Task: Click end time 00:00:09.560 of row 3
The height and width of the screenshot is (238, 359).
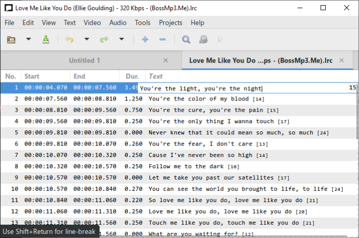Action: 95,110
